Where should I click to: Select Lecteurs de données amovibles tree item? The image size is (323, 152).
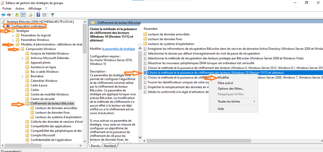(56, 108)
